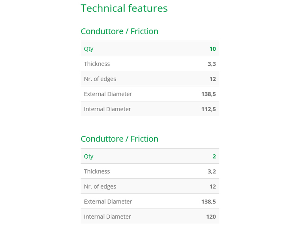This screenshot has height=225, width=300.
Task: Click the 138,5 value in the first table
Action: pyautogui.click(x=209, y=94)
